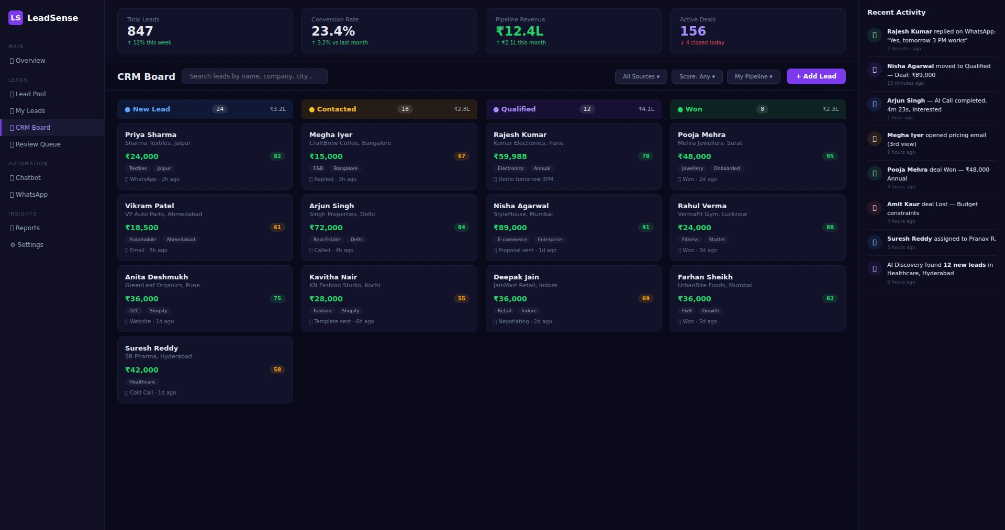Screen dimensions: 1005x530
Task: Select the Pooja Mehra won deal card
Action: tap(757, 156)
